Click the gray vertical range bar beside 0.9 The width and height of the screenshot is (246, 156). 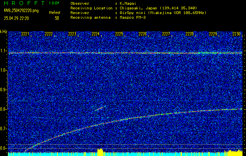pyautogui.click(x=7, y=90)
